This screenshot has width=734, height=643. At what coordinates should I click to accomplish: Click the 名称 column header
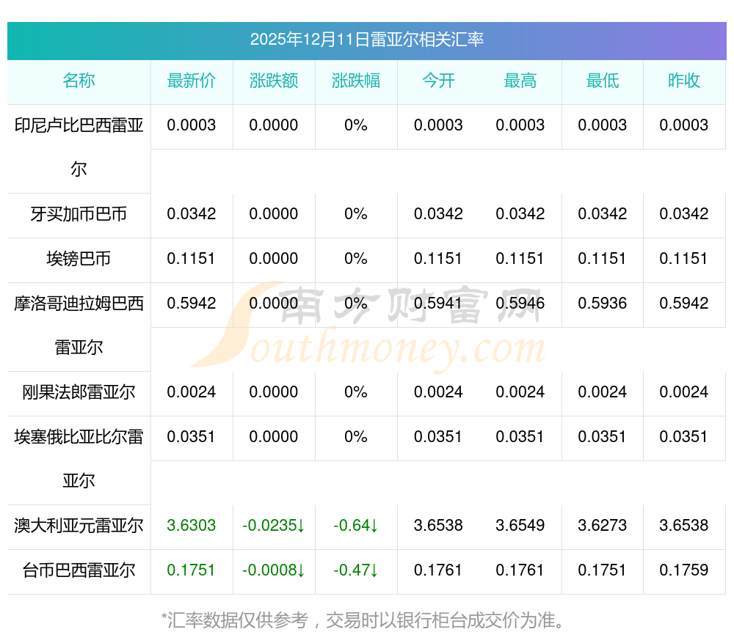[x=79, y=81]
